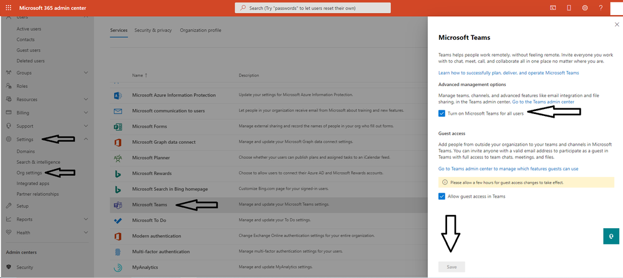Viewport: 623px width, 278px height.
Task: Expand the Resources section chevron
Action: [x=86, y=99]
